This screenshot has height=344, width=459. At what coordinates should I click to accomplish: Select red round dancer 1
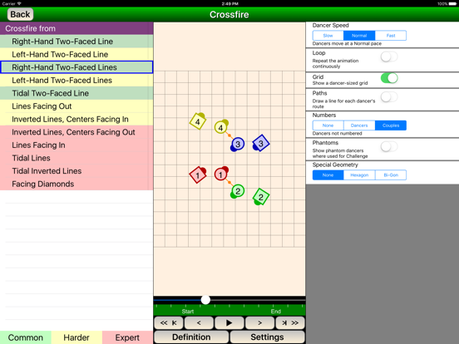[220, 174]
